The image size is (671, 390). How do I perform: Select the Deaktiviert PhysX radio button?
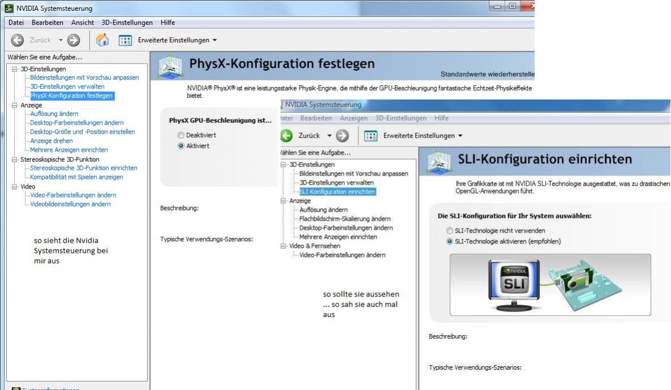(x=181, y=135)
